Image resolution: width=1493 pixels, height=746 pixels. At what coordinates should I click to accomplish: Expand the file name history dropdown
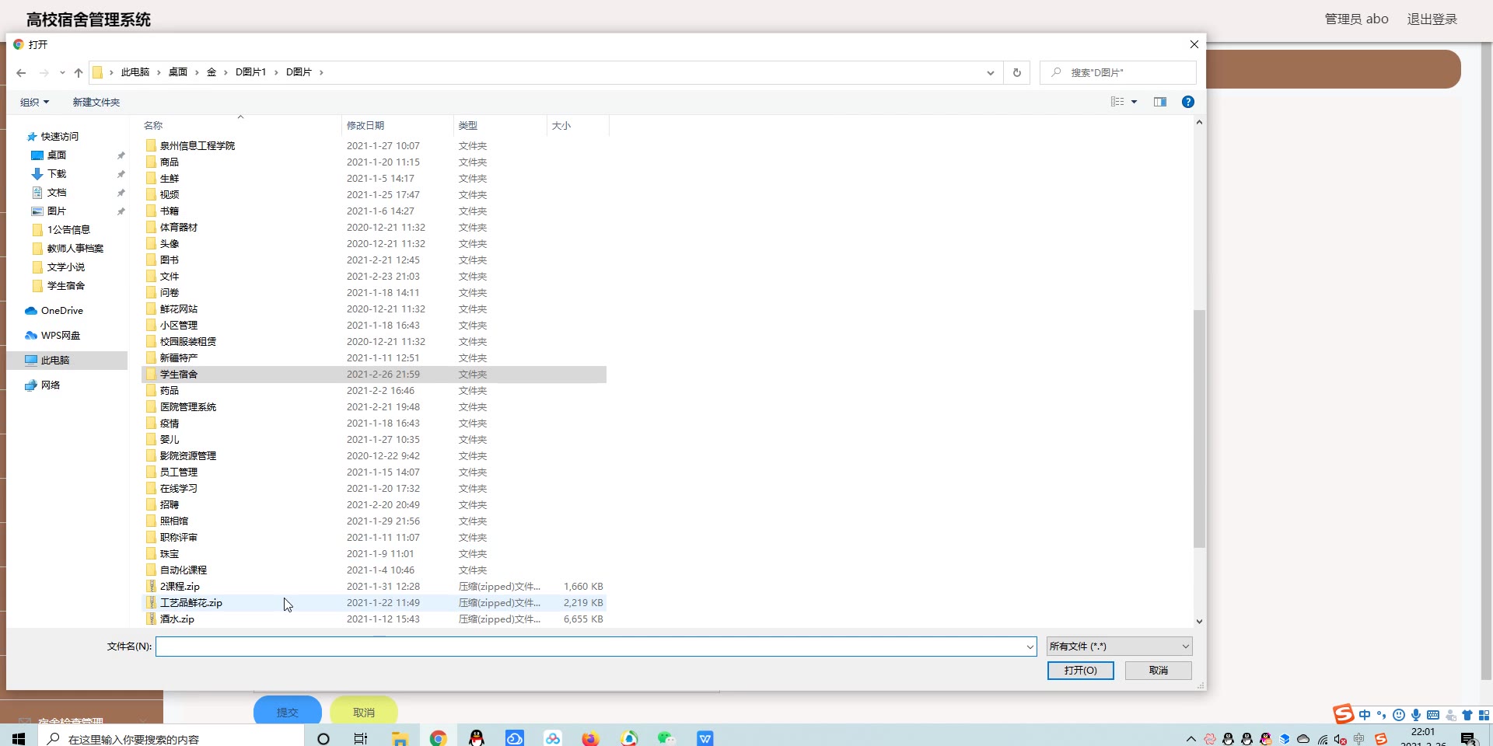click(1030, 647)
